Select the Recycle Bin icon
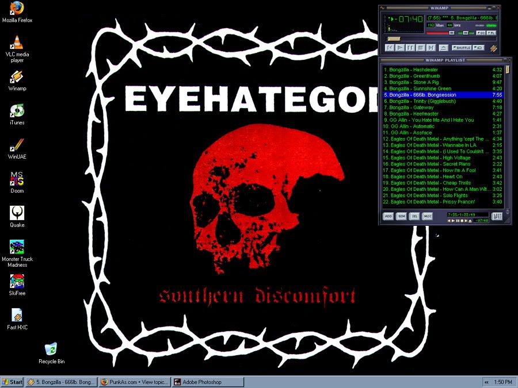The width and height of the screenshot is (518, 388). pyautogui.click(x=52, y=354)
